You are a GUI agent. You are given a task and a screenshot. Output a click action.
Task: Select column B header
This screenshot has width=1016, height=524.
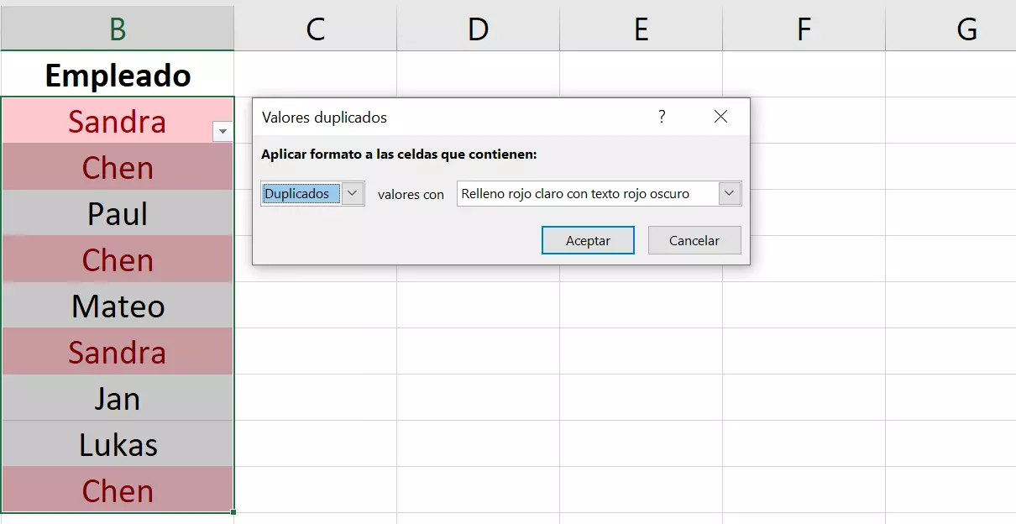[118, 29]
